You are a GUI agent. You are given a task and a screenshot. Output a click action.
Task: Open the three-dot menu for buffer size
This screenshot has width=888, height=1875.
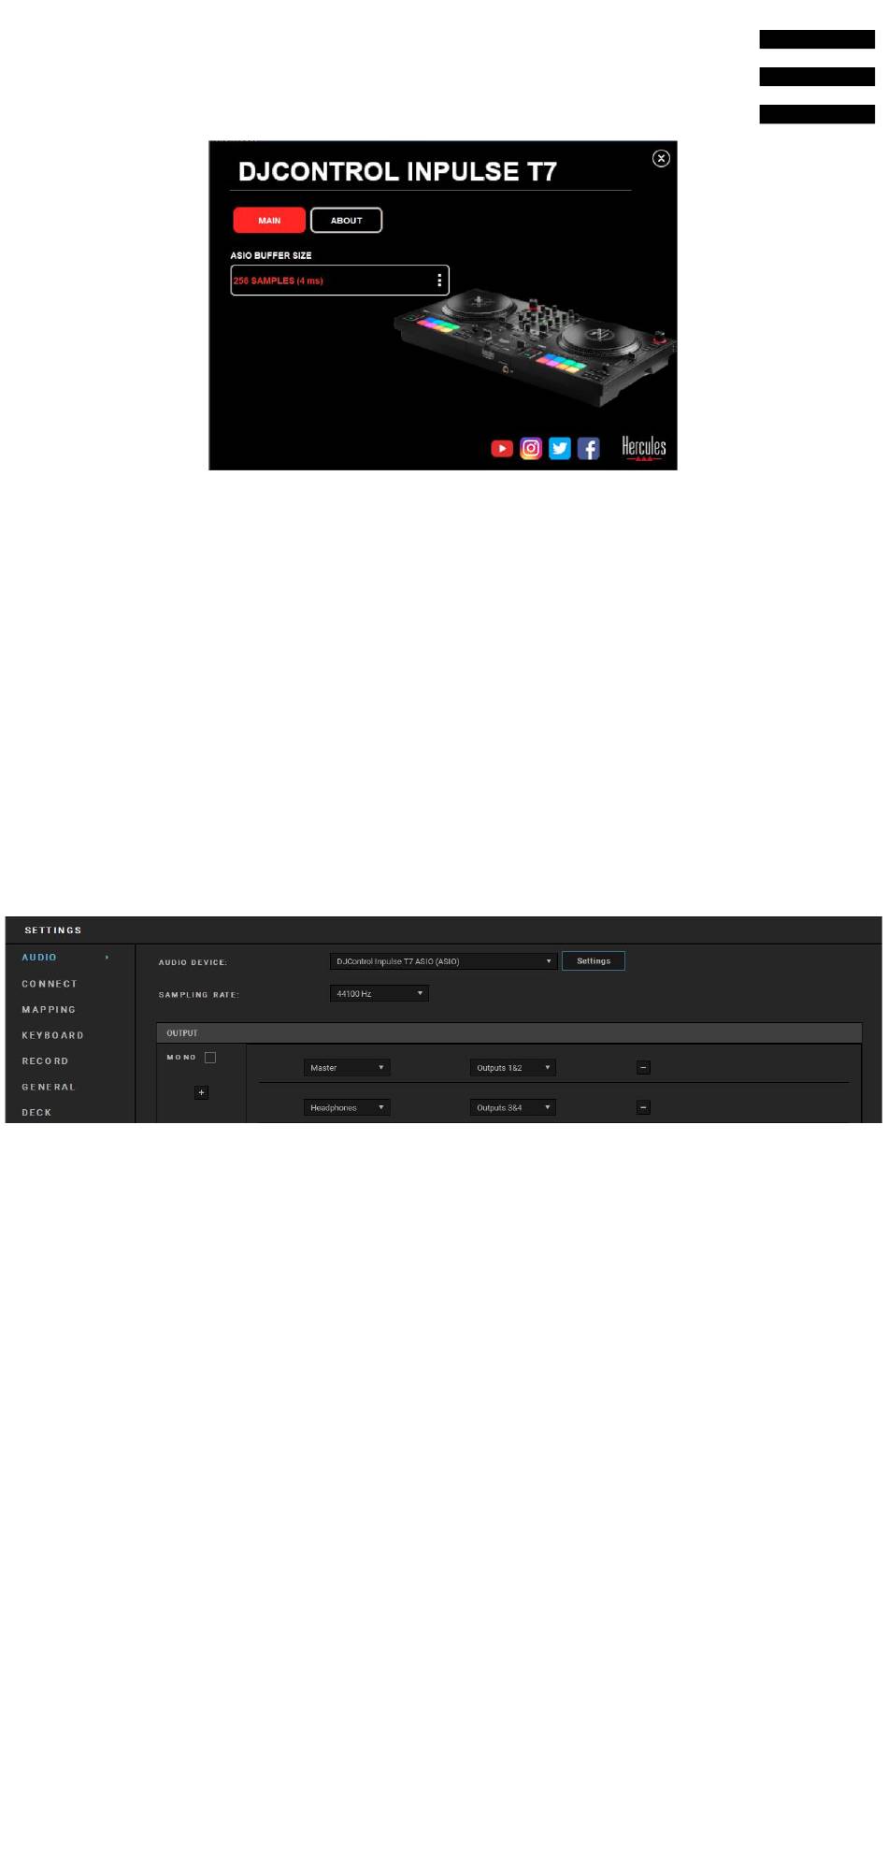pyautogui.click(x=439, y=281)
